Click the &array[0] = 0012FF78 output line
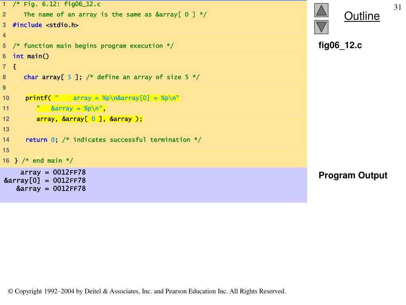The image size is (406, 305). coord(45,180)
